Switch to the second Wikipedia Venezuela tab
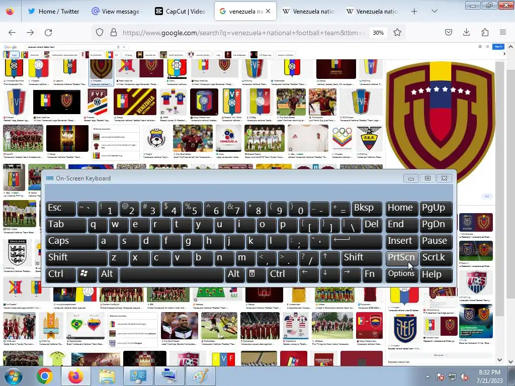The height and width of the screenshot is (386, 515). 372,12
